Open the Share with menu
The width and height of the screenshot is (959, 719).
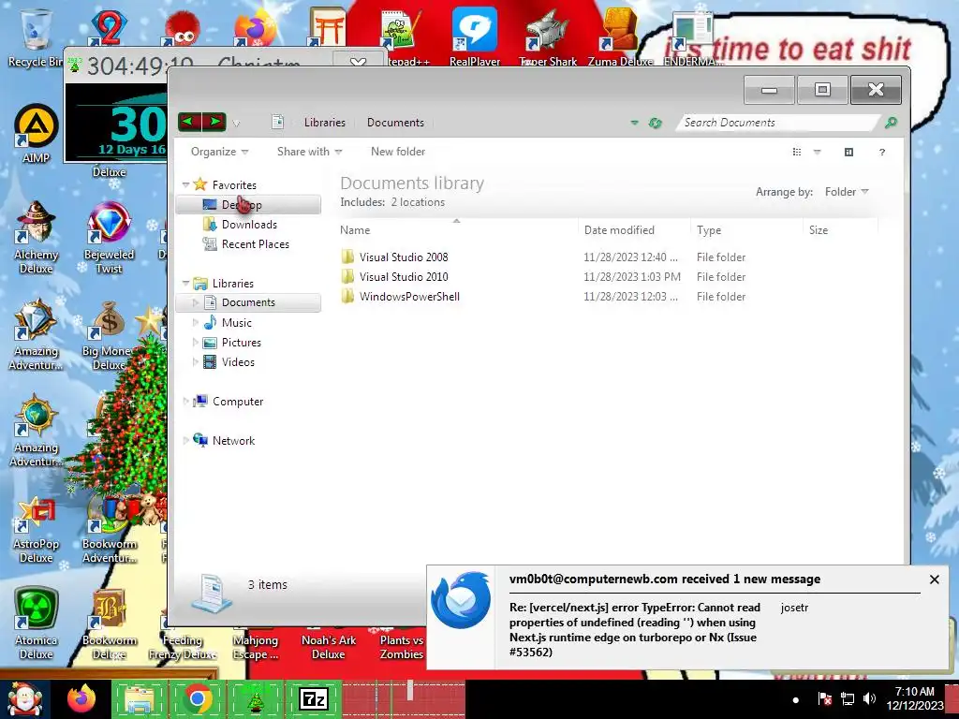tap(309, 152)
